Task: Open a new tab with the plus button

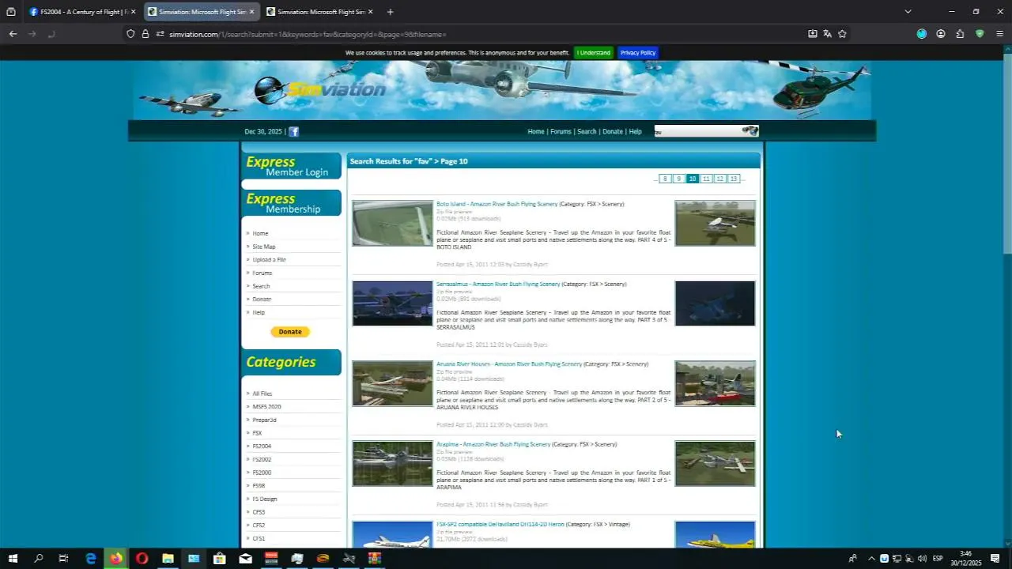Action: [x=390, y=12]
